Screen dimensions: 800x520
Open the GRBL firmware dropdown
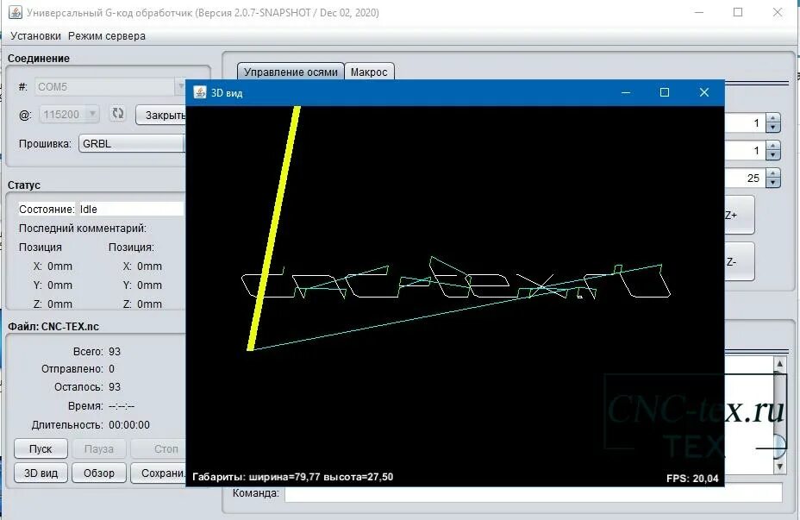coord(132,143)
